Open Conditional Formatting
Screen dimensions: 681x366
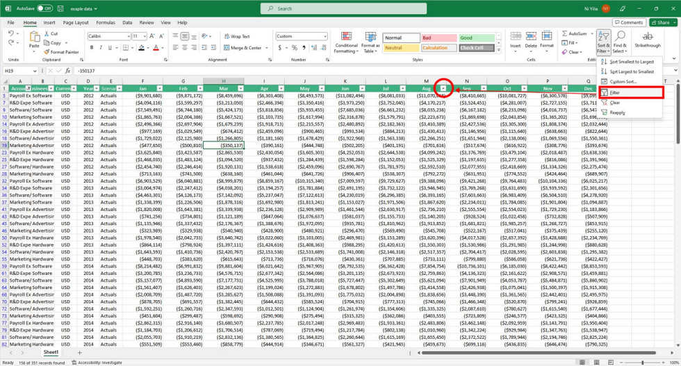click(x=346, y=42)
